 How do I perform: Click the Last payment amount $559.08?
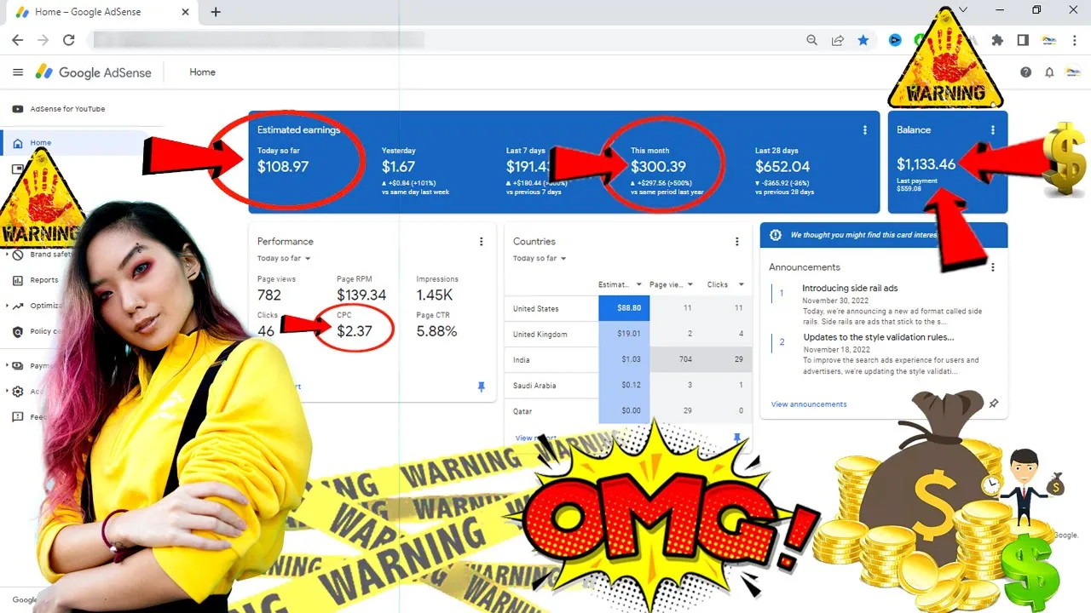coord(910,188)
